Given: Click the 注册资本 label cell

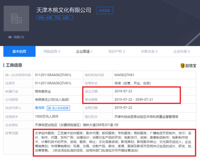Looking at the screenshot, I should point(18,117).
